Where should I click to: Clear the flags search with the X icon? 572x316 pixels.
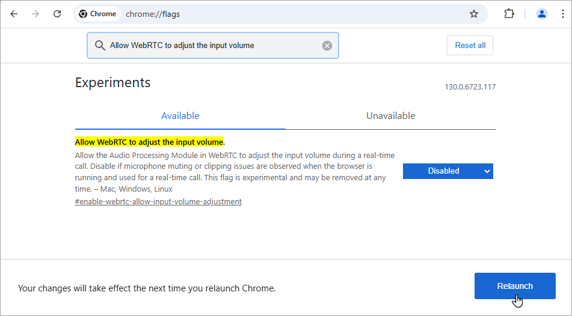327,46
